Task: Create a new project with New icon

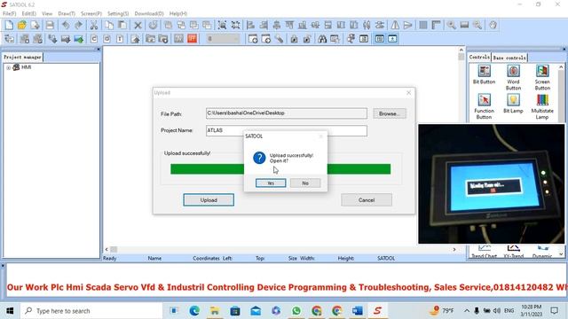Action: coord(9,25)
